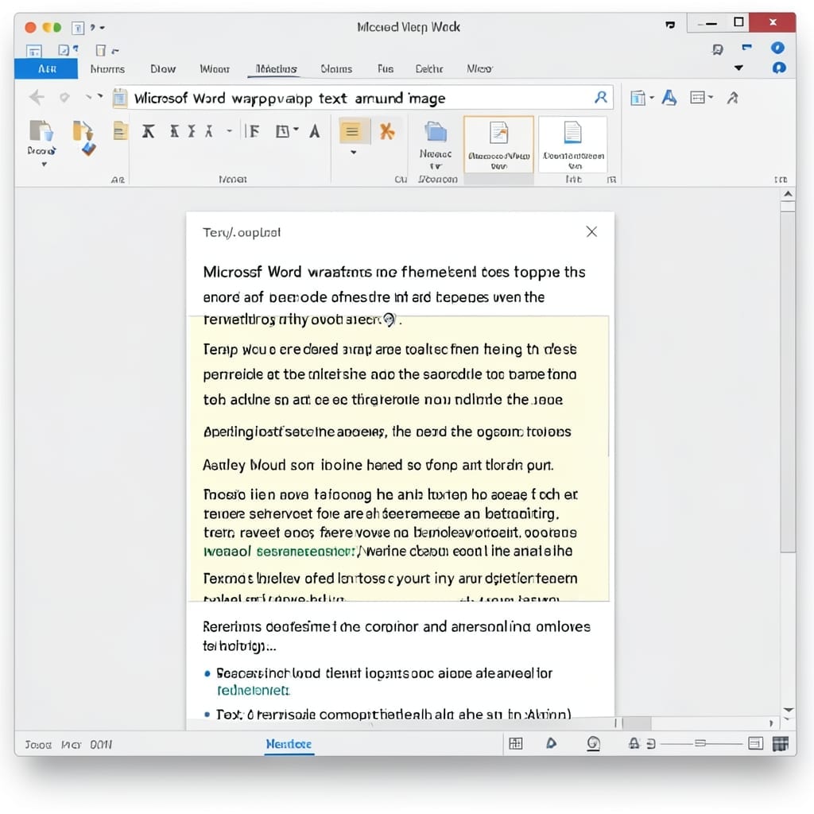Click the dialog launcher at ribbon group corner

612,180
